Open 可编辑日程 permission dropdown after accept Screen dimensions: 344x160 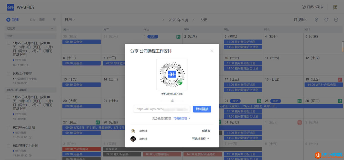point(182,118)
